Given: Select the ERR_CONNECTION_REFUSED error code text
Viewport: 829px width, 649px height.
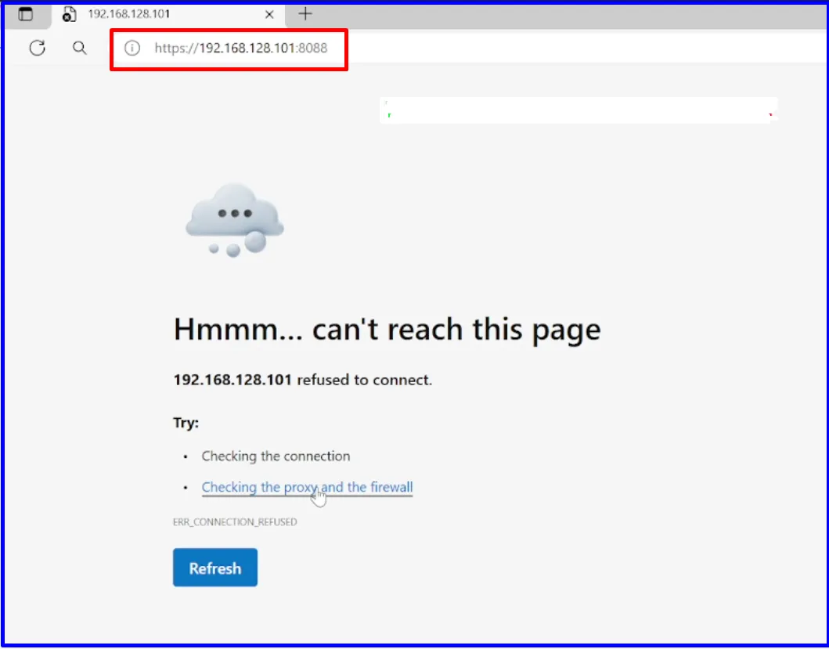Looking at the screenshot, I should 235,522.
